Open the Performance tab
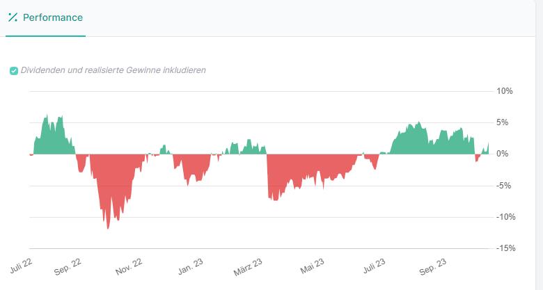 click(x=46, y=17)
